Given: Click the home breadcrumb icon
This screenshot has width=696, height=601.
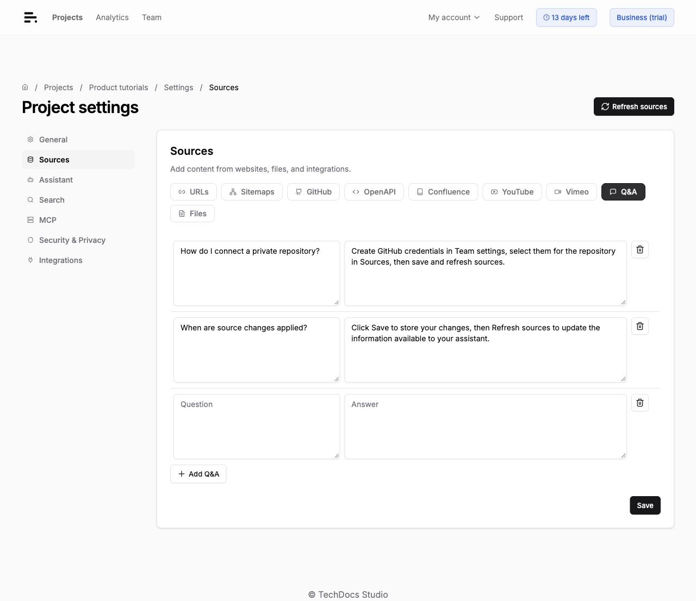Looking at the screenshot, I should 25,87.
